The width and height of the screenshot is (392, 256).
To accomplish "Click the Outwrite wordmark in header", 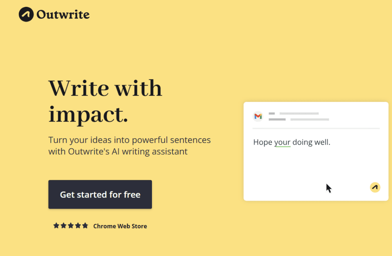I will 63,15.
